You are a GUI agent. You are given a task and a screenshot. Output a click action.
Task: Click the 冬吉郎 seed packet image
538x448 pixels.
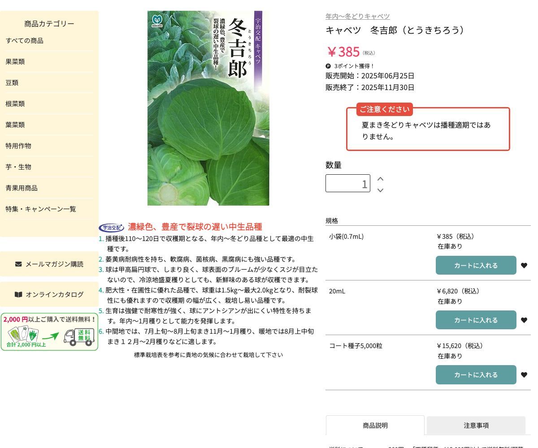point(208,108)
